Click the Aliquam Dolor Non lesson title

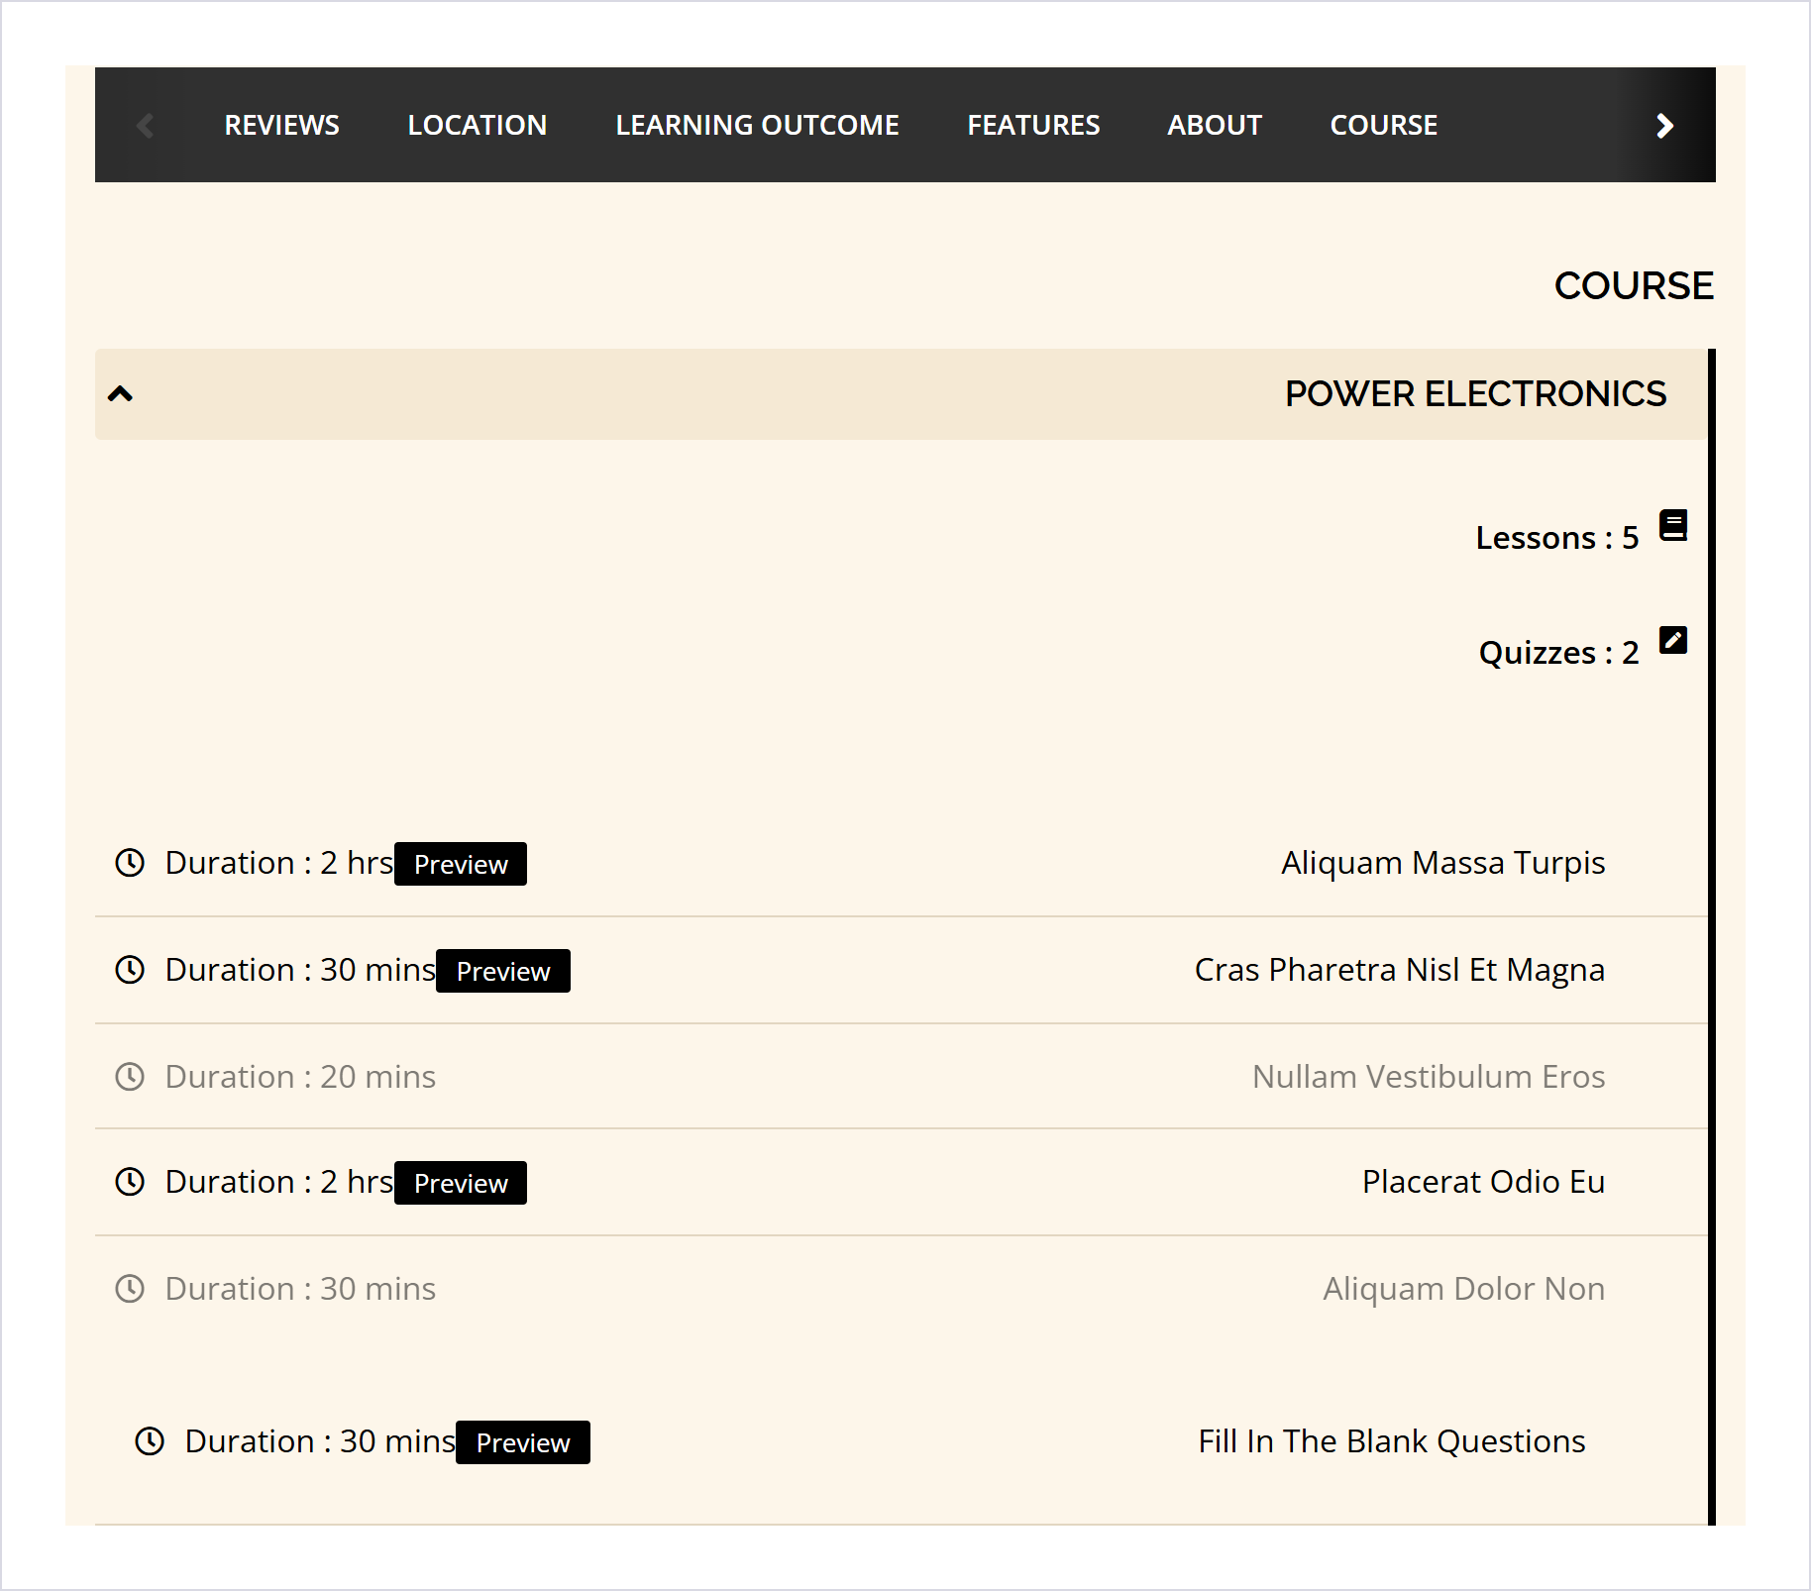[x=1463, y=1289]
